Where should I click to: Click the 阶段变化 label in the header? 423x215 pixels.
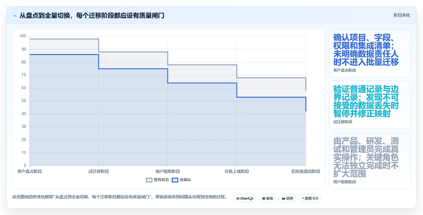point(402,15)
